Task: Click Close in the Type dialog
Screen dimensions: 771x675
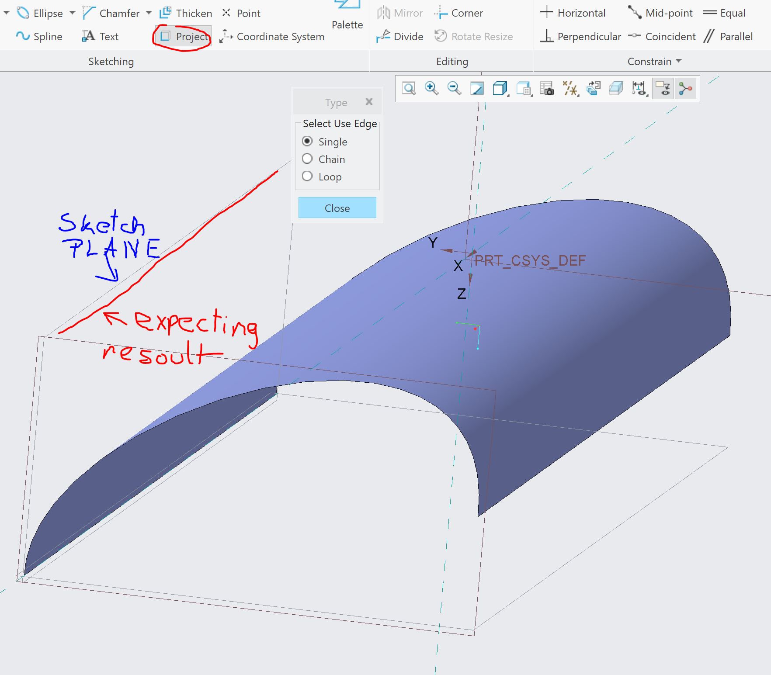Action: pyautogui.click(x=337, y=208)
